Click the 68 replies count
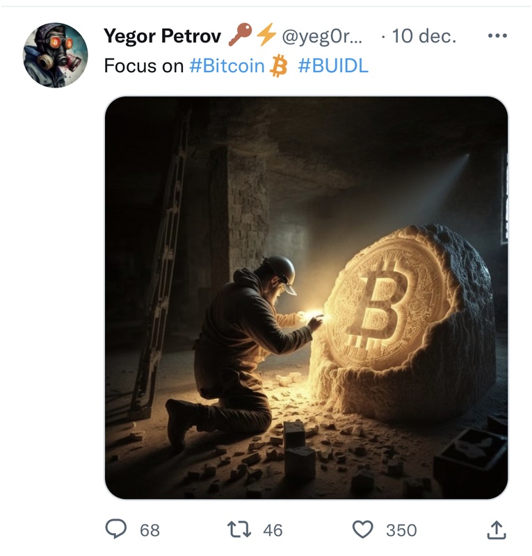This screenshot has height=556, width=532. point(150,530)
